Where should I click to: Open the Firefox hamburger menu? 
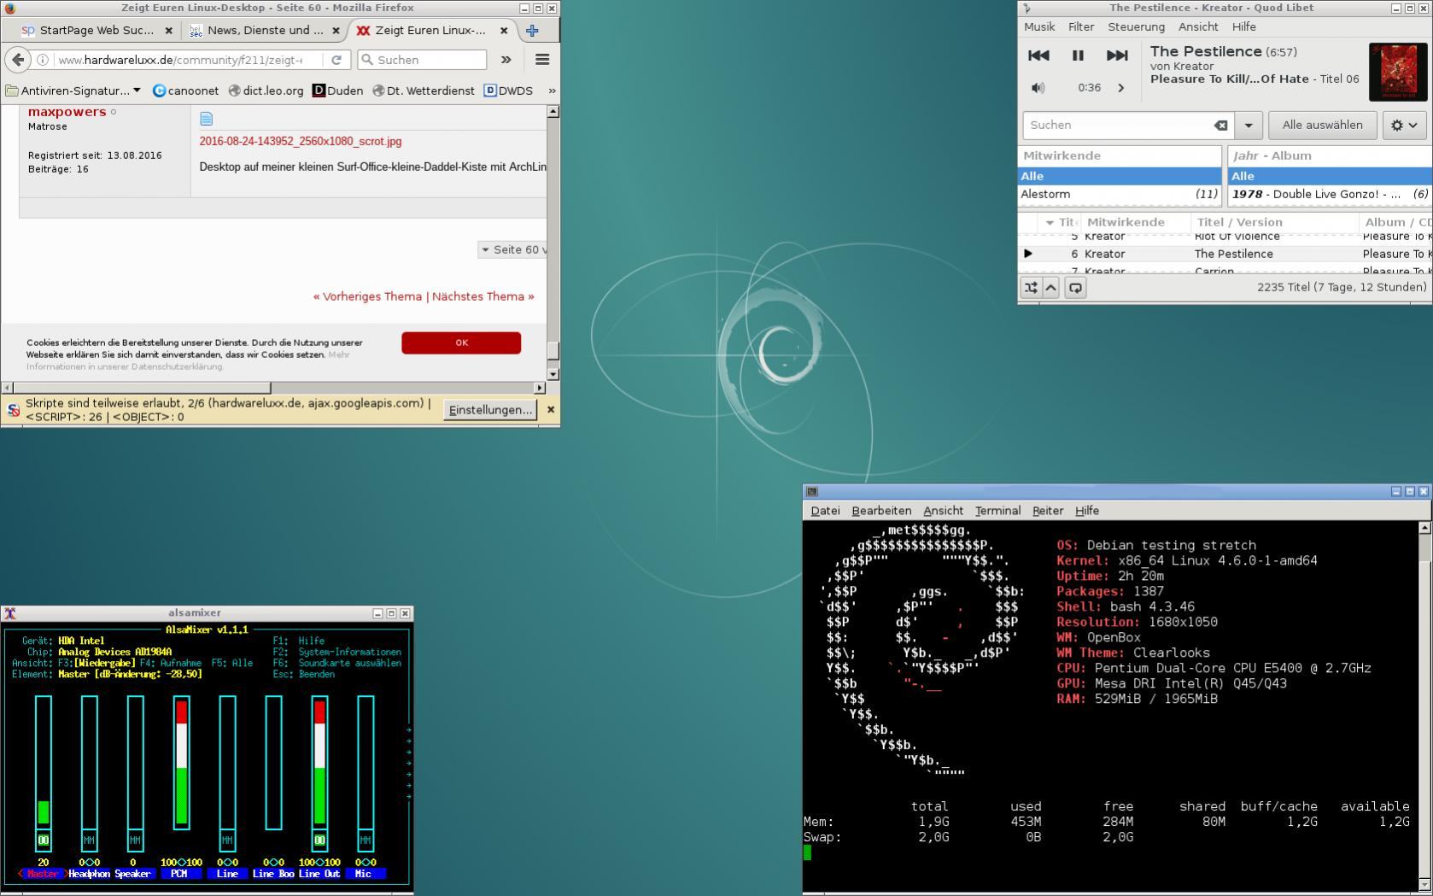tap(542, 60)
